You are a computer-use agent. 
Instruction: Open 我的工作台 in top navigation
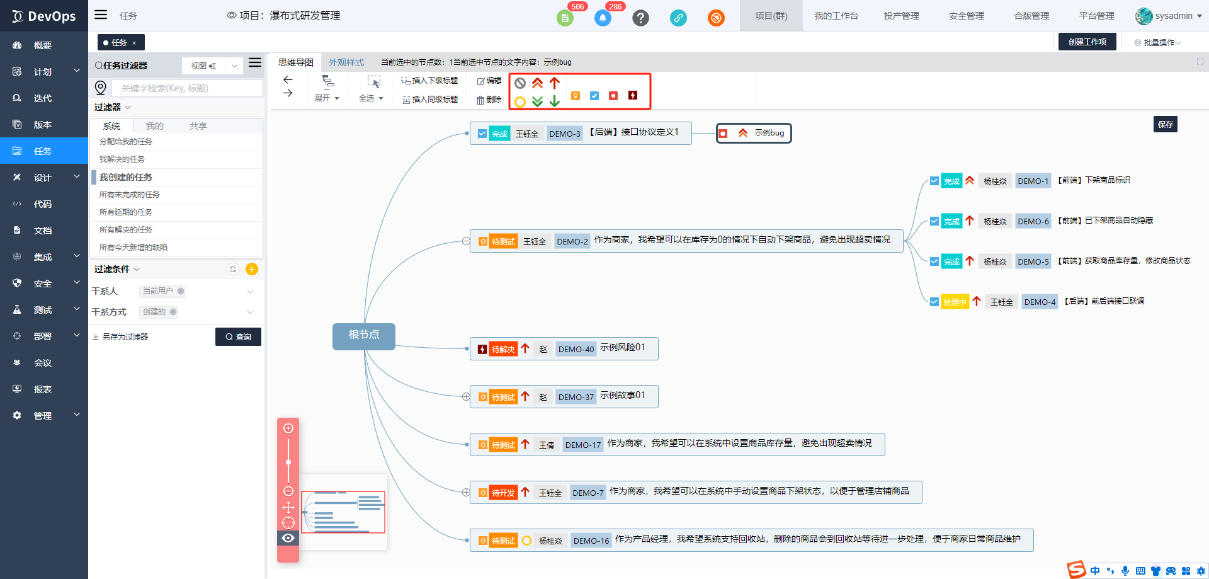point(836,16)
